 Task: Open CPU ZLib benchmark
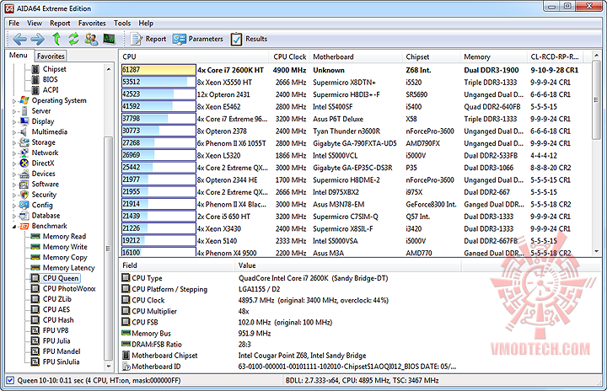[x=57, y=299]
